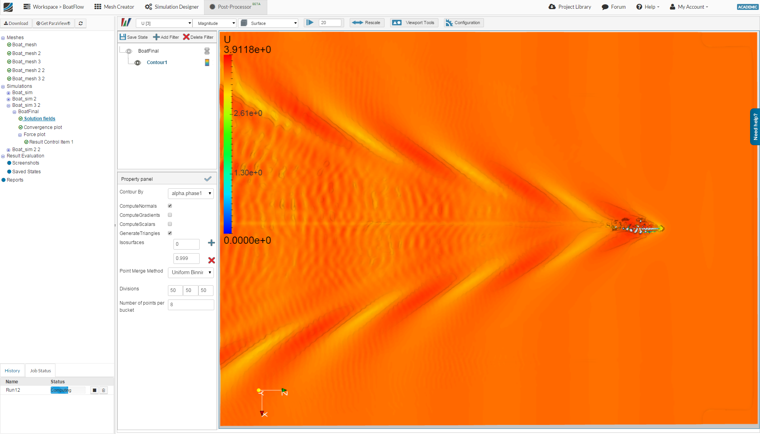The width and height of the screenshot is (760, 434).
Task: Enable ComputeScalars checkbox
Action: pos(170,224)
